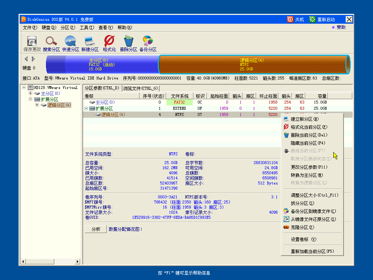373x280 pixels.
Task: Open the 工具(T) menu
Action: tap(87, 28)
